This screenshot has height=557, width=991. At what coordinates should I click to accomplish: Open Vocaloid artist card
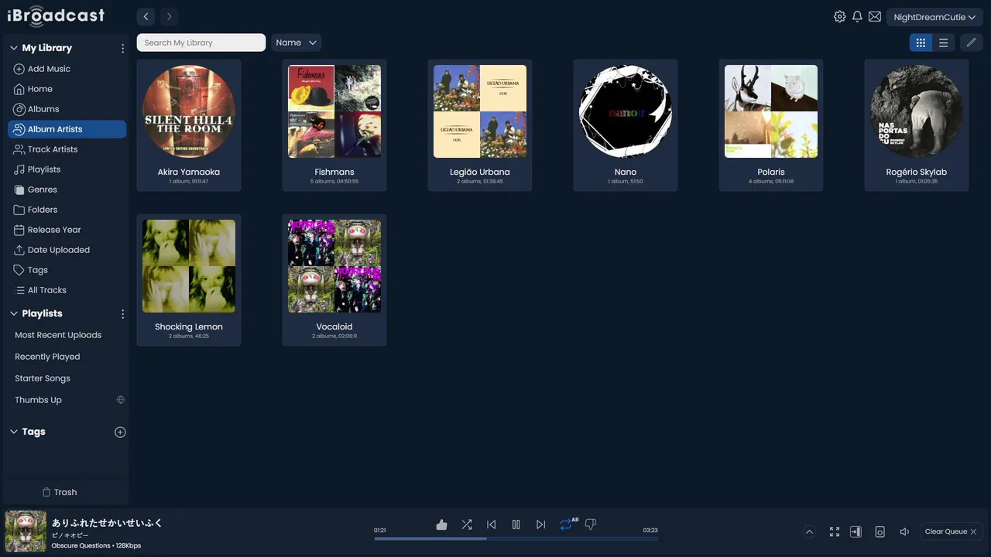click(x=334, y=280)
